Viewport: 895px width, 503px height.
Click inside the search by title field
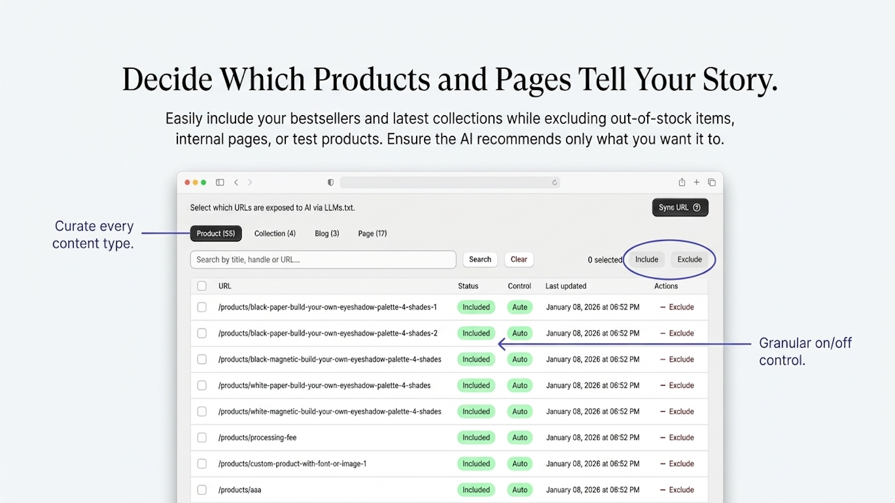click(323, 259)
